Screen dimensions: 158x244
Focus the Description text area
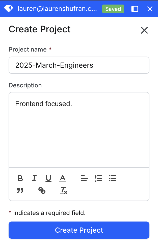click(79, 130)
